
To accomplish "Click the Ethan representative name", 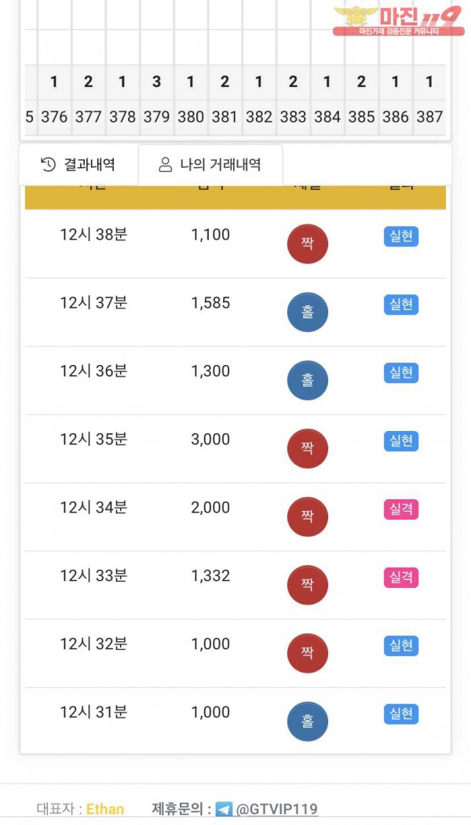I will [x=105, y=809].
